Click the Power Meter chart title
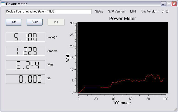This screenshot has height=112, width=178. (122, 19)
